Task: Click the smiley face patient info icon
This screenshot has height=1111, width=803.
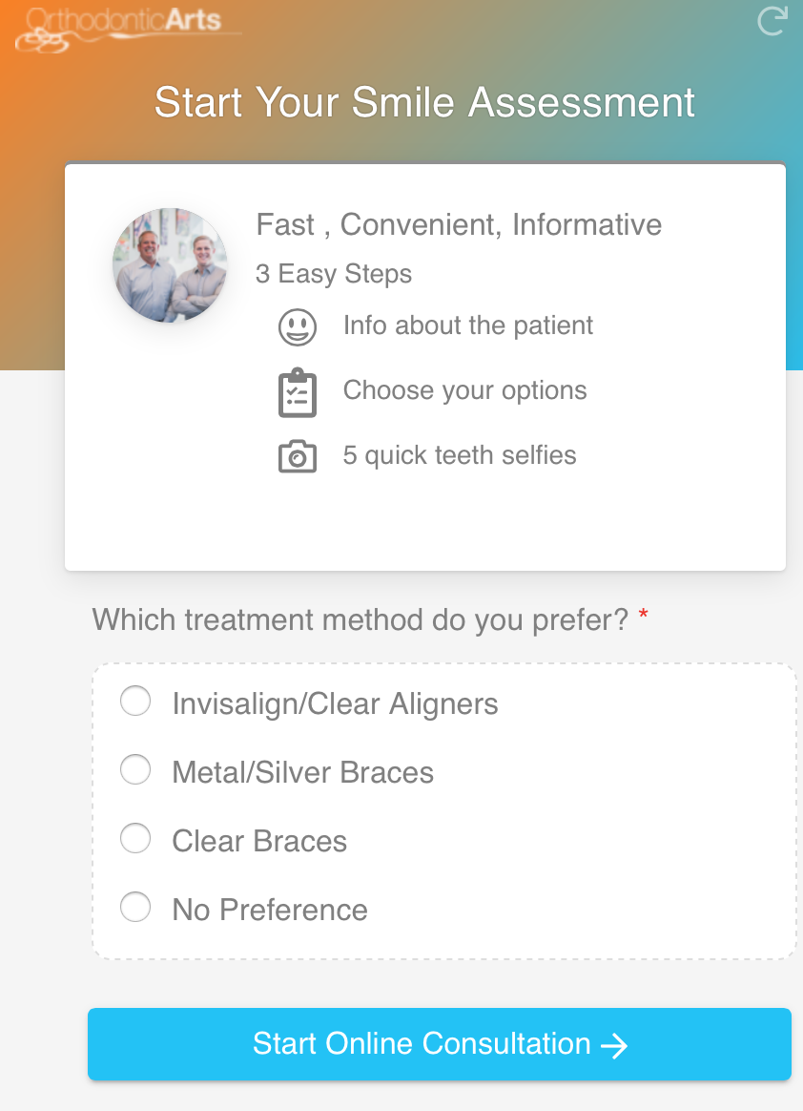Action: (298, 326)
